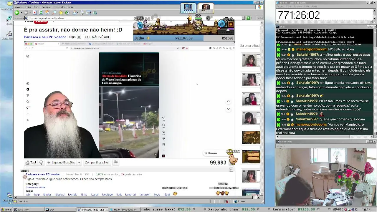
Task: Open the Ajuda menu in Internet Explorer
Action: (71, 7)
